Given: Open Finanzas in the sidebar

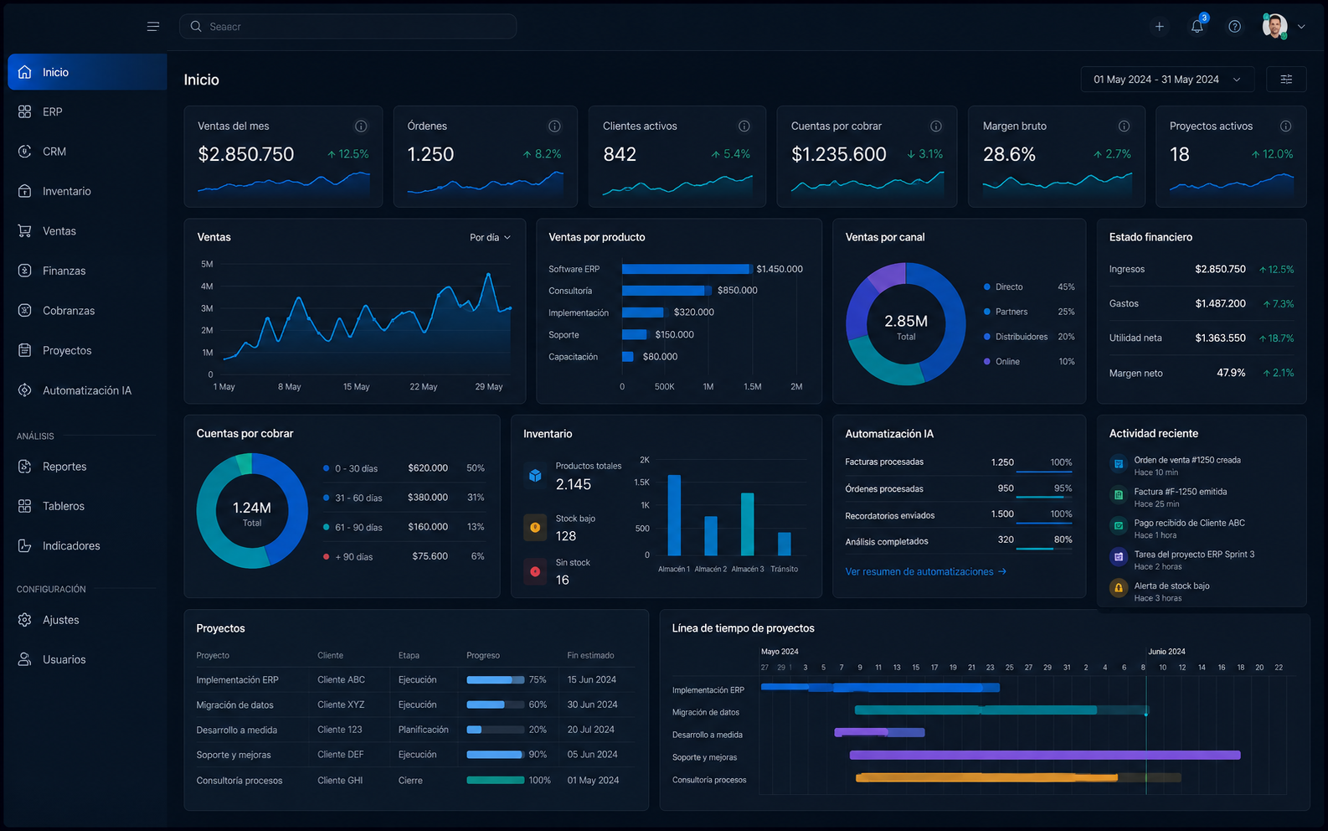Looking at the screenshot, I should point(87,271).
